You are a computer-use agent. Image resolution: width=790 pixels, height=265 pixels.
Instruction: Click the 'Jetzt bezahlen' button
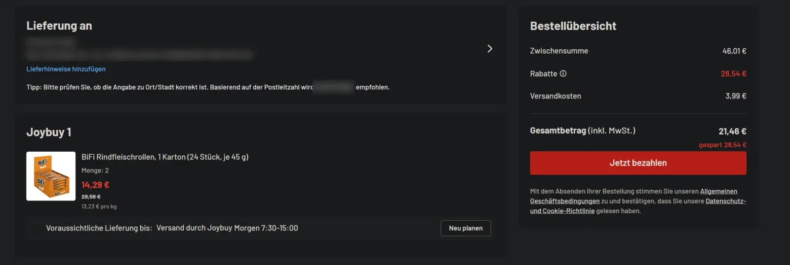[x=638, y=163]
